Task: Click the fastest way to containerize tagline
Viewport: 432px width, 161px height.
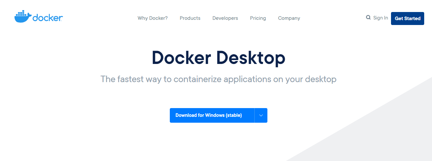Action: click(x=219, y=79)
